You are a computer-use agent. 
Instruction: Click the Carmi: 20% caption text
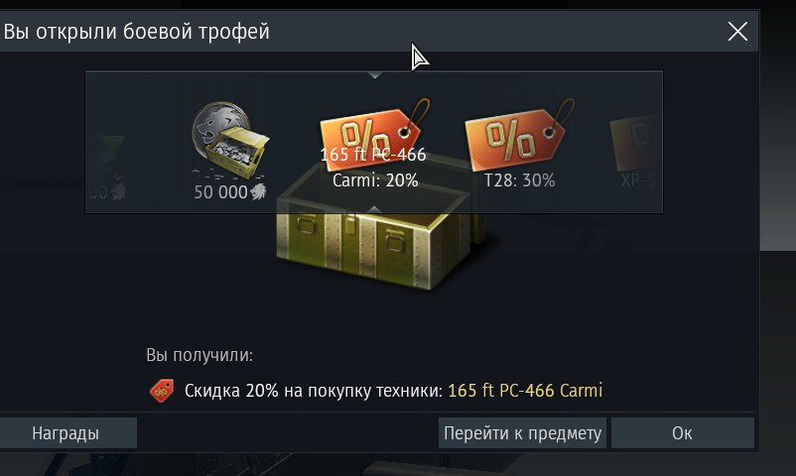(x=375, y=180)
